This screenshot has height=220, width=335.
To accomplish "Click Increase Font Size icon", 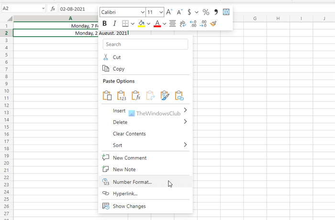I will pyautogui.click(x=169, y=12).
